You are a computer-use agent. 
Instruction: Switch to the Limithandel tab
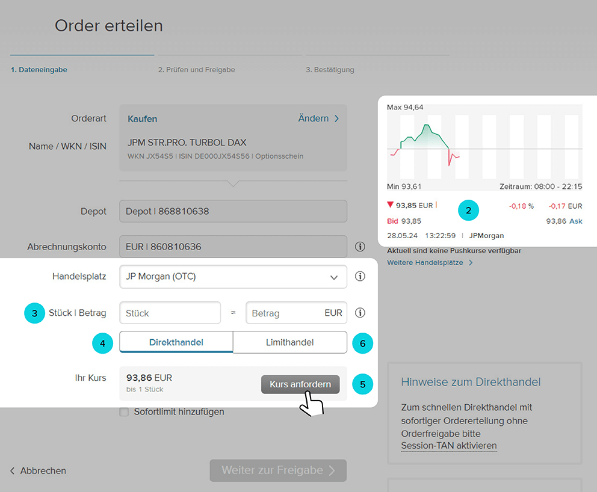click(x=289, y=342)
